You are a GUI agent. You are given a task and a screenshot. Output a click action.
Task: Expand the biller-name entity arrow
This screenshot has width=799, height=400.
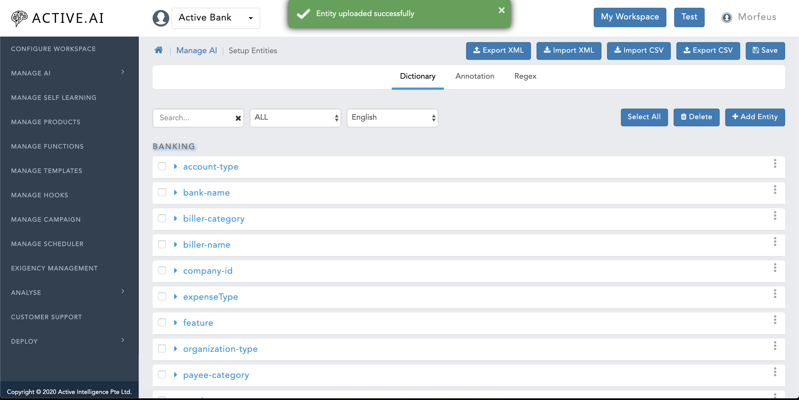[x=176, y=244]
